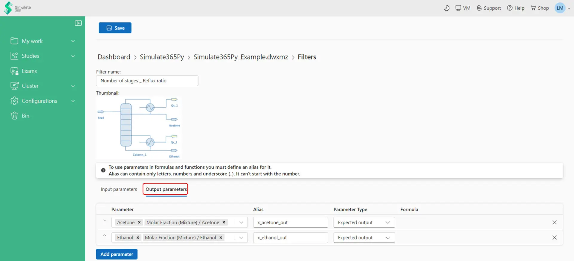Open the LM user avatar menu
574x261 pixels.
tap(560, 8)
